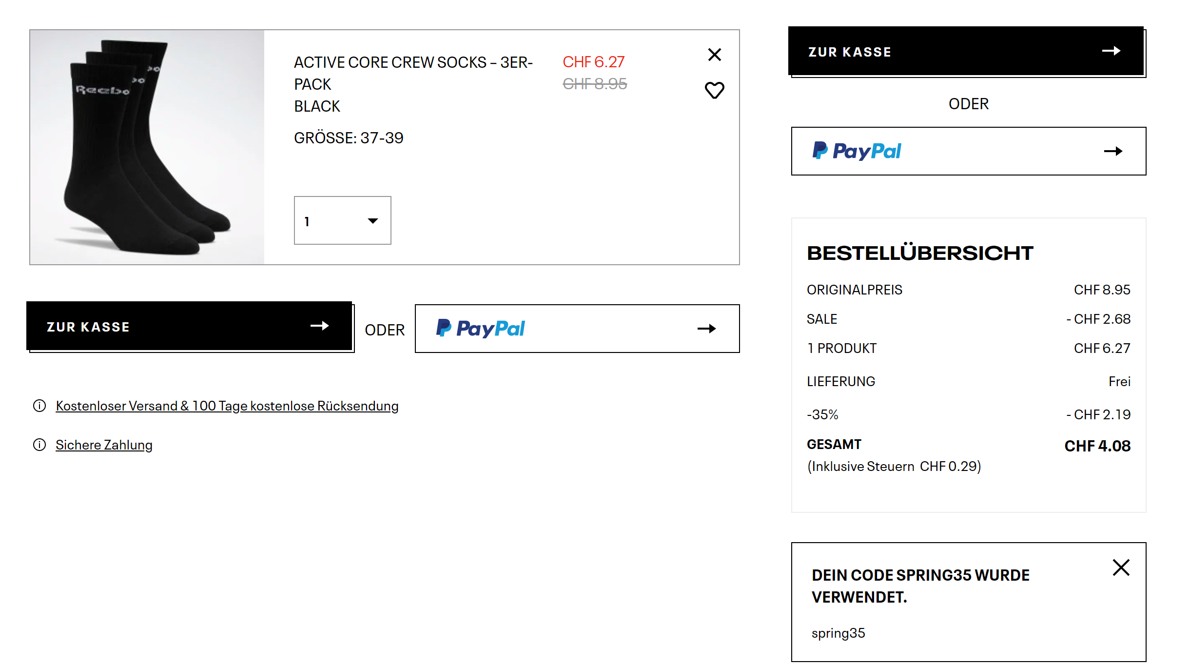
Task: Click the PayPal logo below the product
Action: [480, 329]
